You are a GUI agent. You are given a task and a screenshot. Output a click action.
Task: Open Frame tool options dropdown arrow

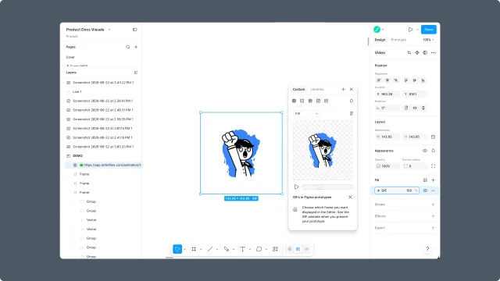[201, 250]
